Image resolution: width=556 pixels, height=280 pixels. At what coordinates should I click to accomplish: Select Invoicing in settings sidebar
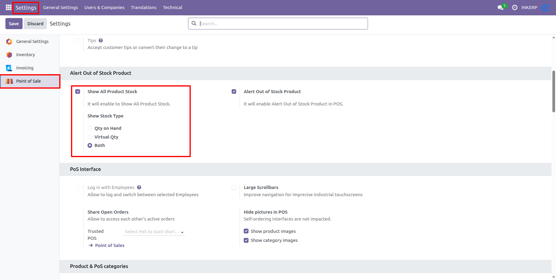(x=30, y=68)
